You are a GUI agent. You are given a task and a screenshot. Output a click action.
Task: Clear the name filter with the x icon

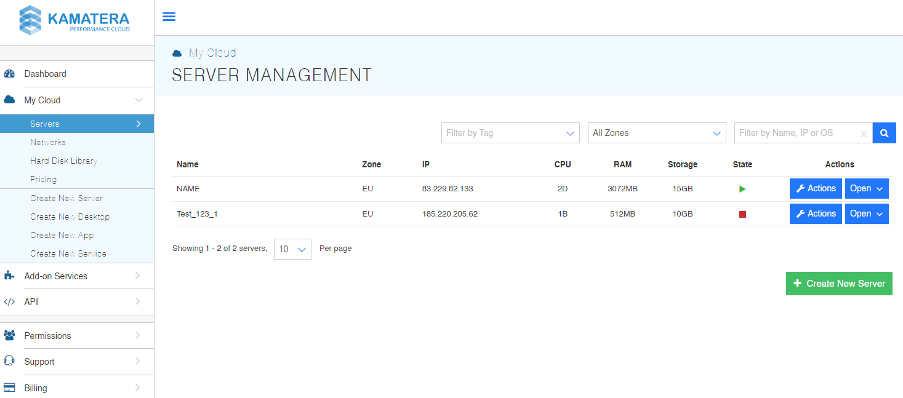tap(864, 133)
